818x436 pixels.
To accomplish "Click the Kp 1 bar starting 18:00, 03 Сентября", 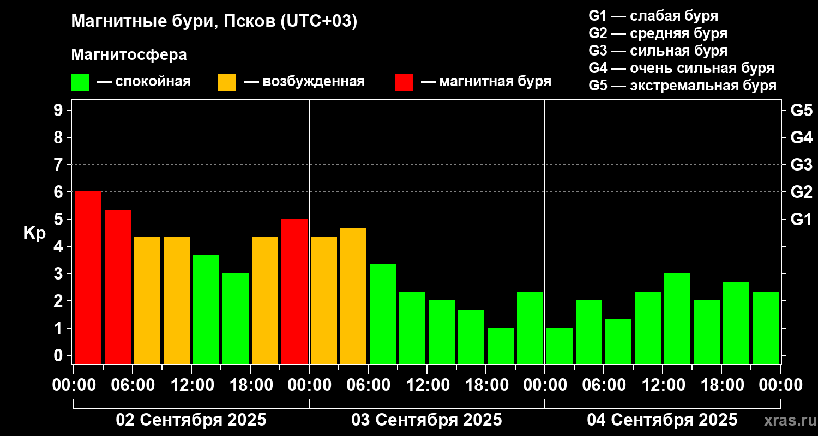I will coord(501,346).
